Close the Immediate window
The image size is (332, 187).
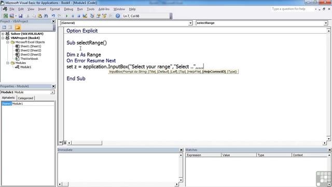pyautogui.click(x=181, y=150)
